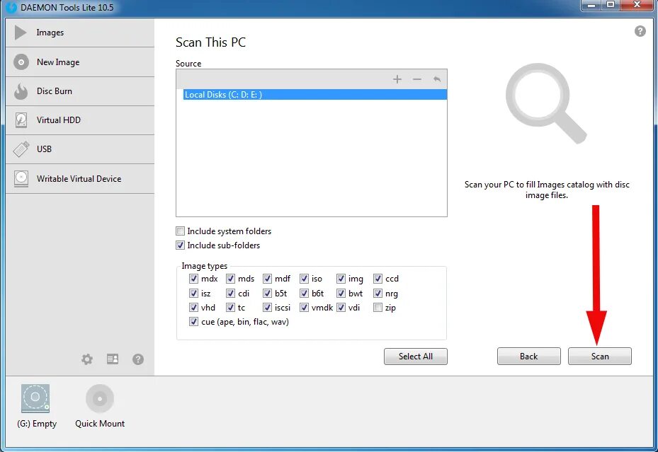This screenshot has height=452, width=658.
Task: Minimize the DAEMON Tools window
Action: 591,5
